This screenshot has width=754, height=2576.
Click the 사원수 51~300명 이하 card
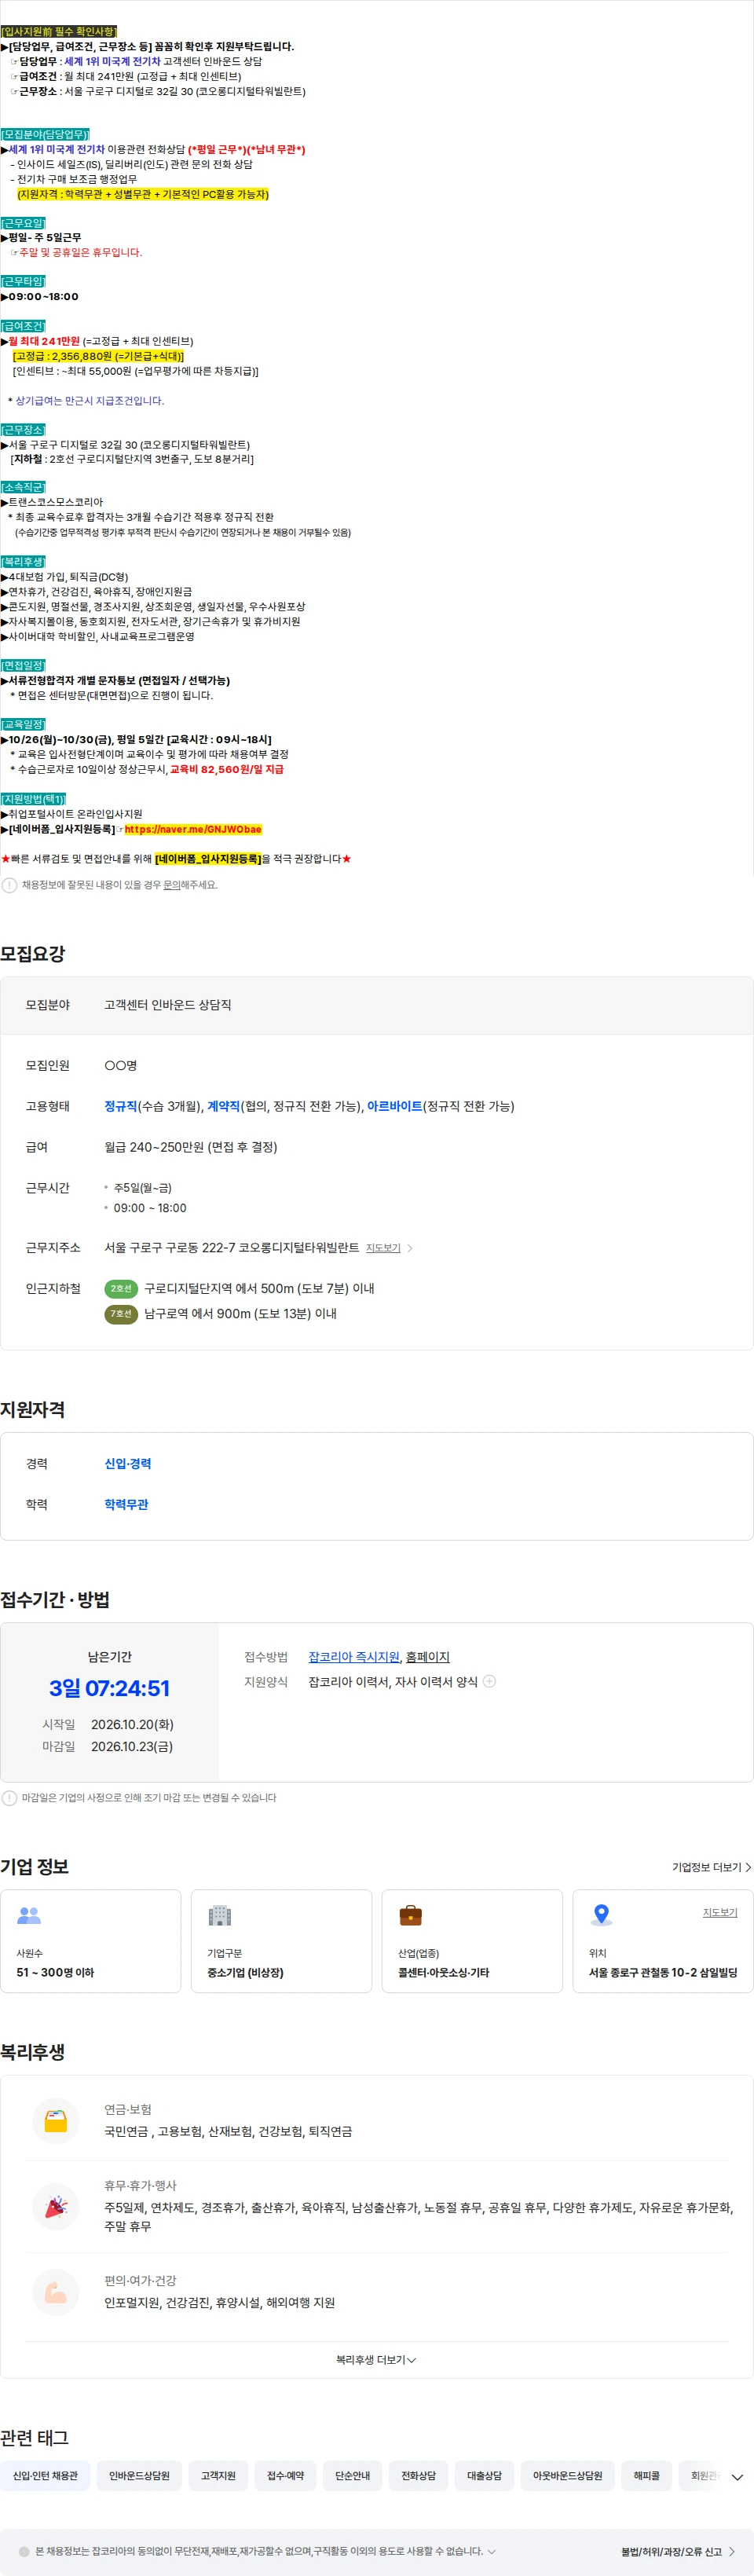[x=91, y=1941]
